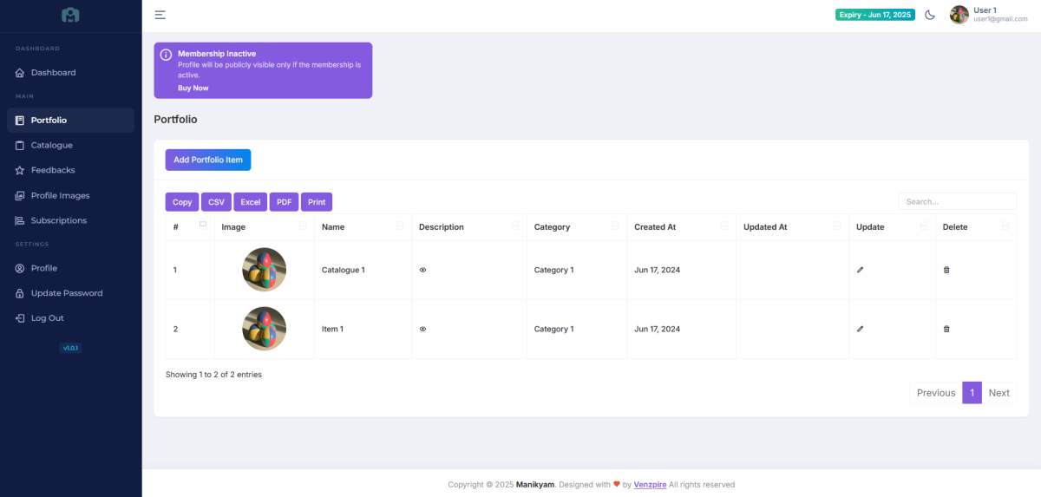This screenshot has height=497, width=1041.
Task: Sort the table by the Name column
Action: pyautogui.click(x=333, y=227)
